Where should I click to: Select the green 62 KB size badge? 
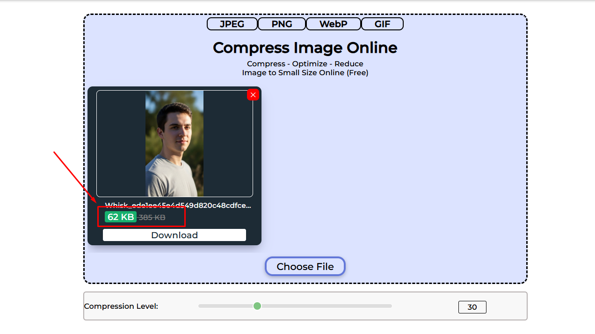pos(119,216)
